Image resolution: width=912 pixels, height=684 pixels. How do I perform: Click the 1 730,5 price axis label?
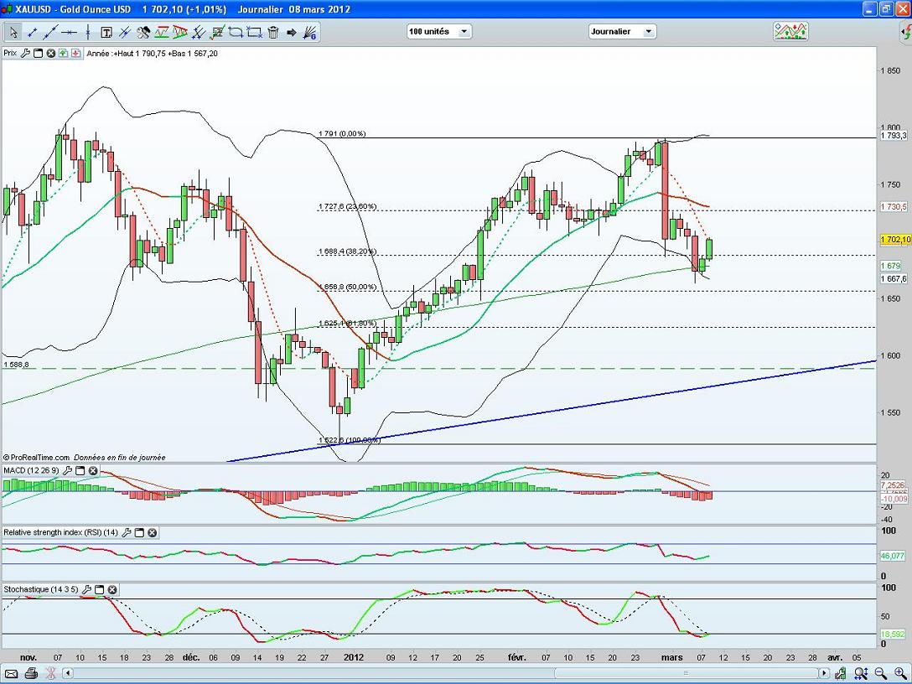coord(894,206)
